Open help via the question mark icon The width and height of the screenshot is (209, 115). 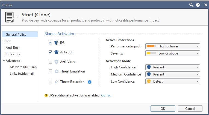(x=198, y=5)
